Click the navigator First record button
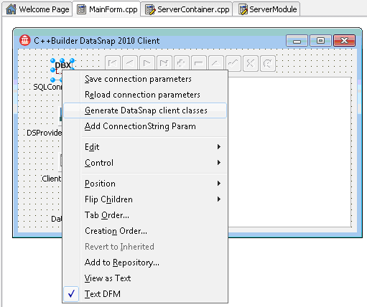Viewport: 367px width, 307px height. [113, 63]
